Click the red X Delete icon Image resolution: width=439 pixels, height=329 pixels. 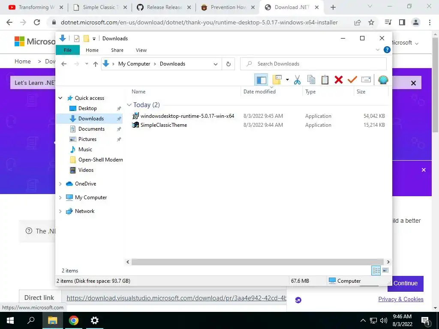click(339, 80)
